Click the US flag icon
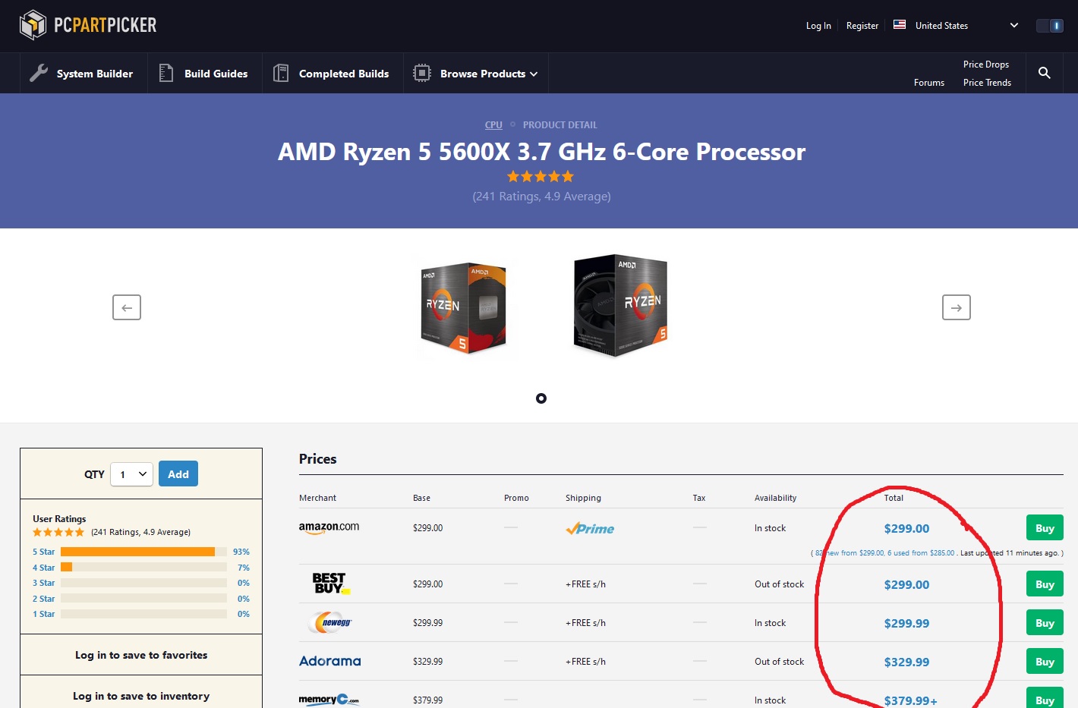 (x=900, y=25)
